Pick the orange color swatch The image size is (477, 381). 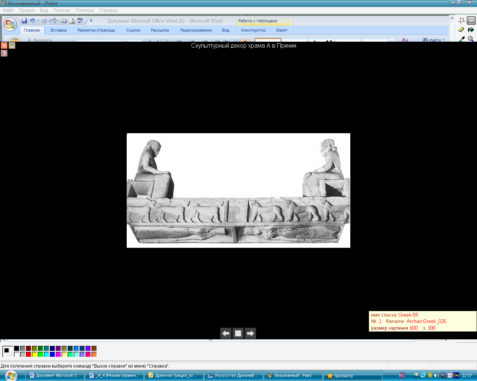coord(94,355)
